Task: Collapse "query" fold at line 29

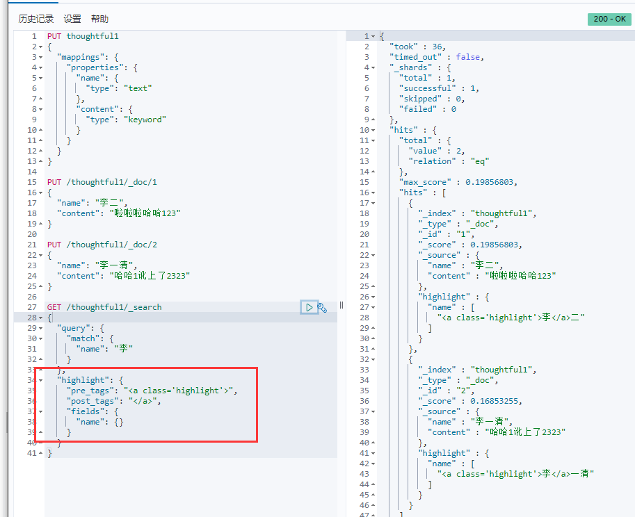Action: 40,328
